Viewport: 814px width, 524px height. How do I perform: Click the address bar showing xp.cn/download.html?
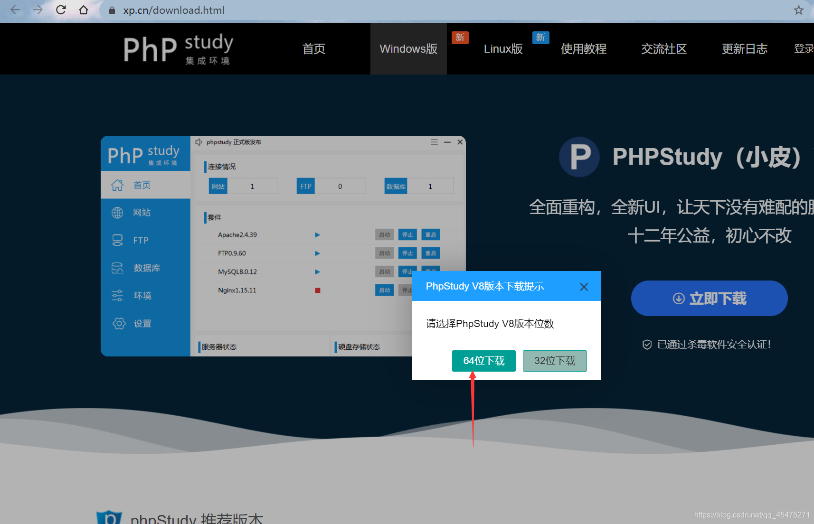174,10
